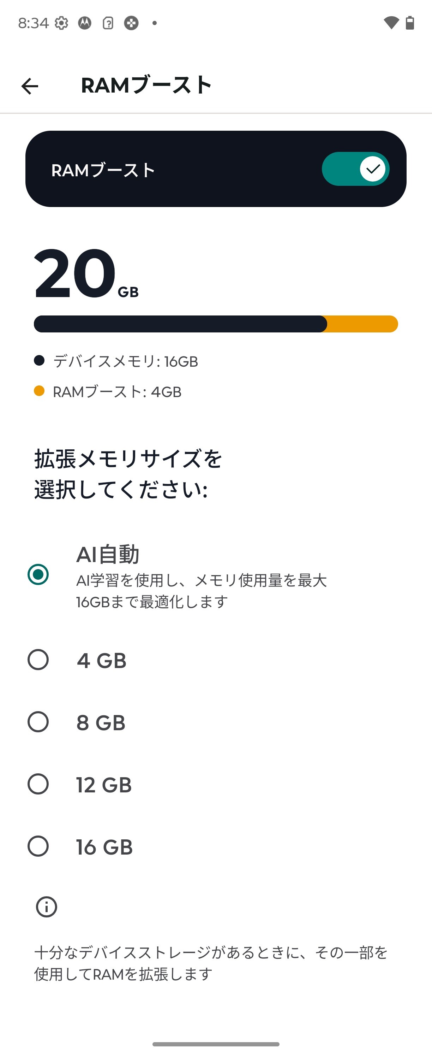Turn off the RAMブースト switch
The image size is (432, 1057).
tap(355, 169)
